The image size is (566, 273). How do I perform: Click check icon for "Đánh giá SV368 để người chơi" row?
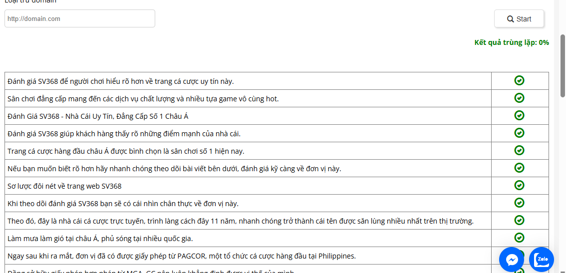pos(519,80)
